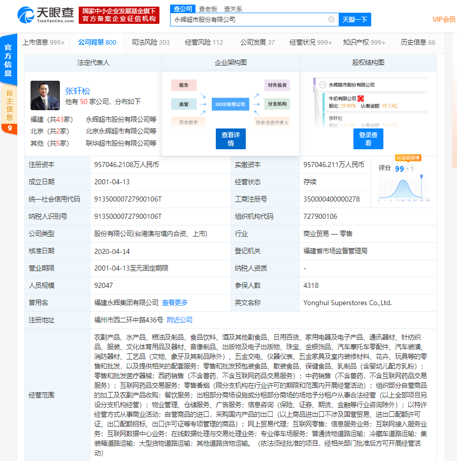This screenshot has width=457, height=461.
Task: Click the XXXX有限公司 center box in diagram
Action: (x=230, y=104)
